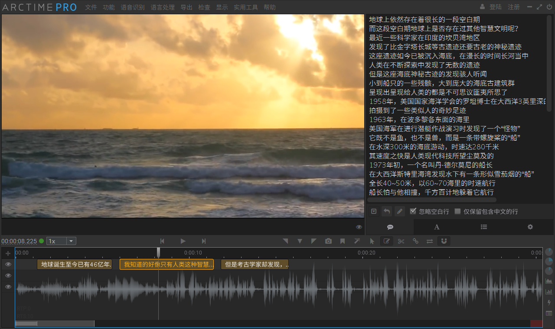Viewport: 555px width, 329px height.
Task: Click the user account icon
Action: pos(483,7)
